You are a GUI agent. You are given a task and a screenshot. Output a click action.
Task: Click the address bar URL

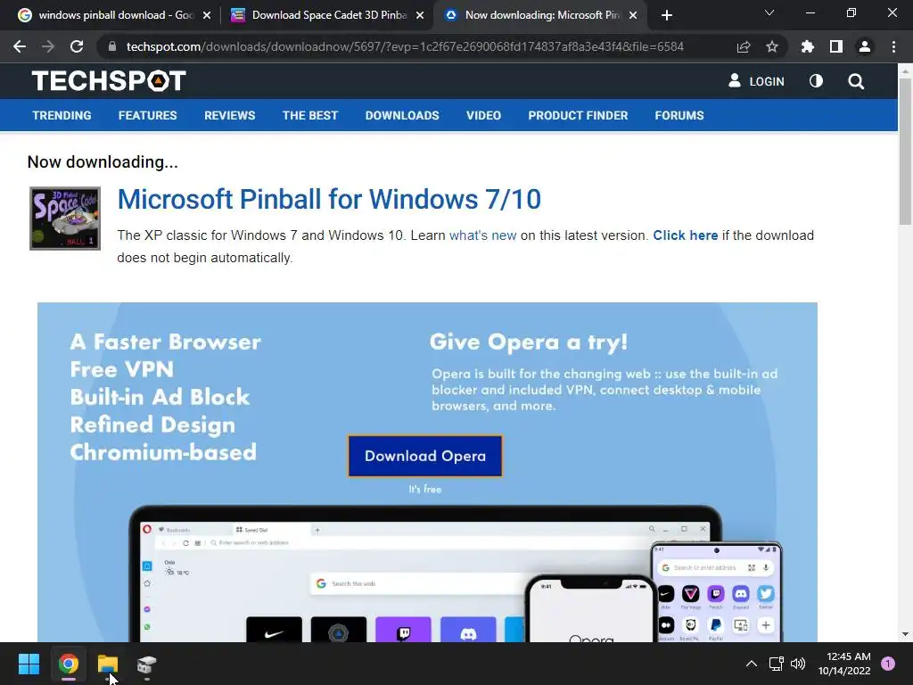point(405,46)
